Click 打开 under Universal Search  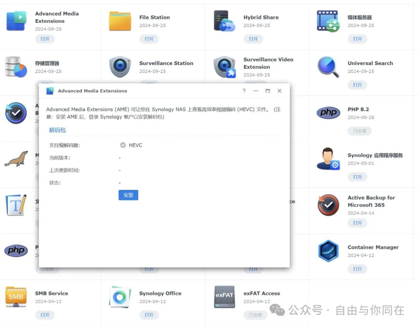358,85
